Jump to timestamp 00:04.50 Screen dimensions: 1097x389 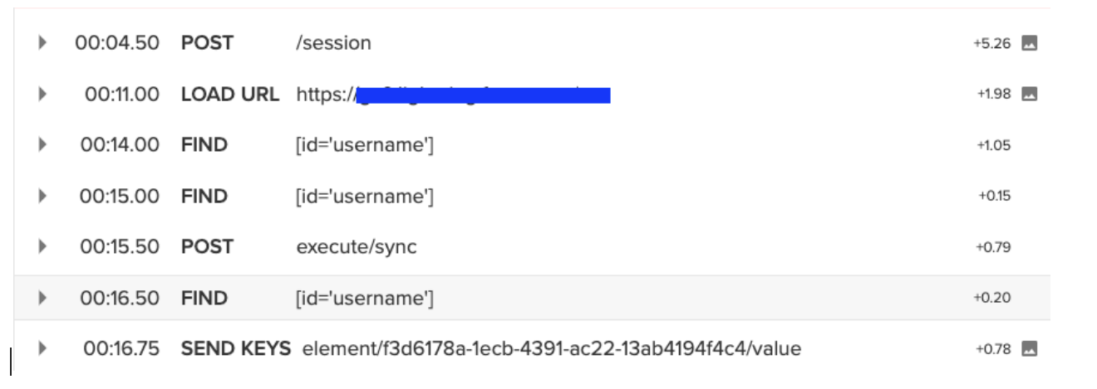[x=117, y=44]
